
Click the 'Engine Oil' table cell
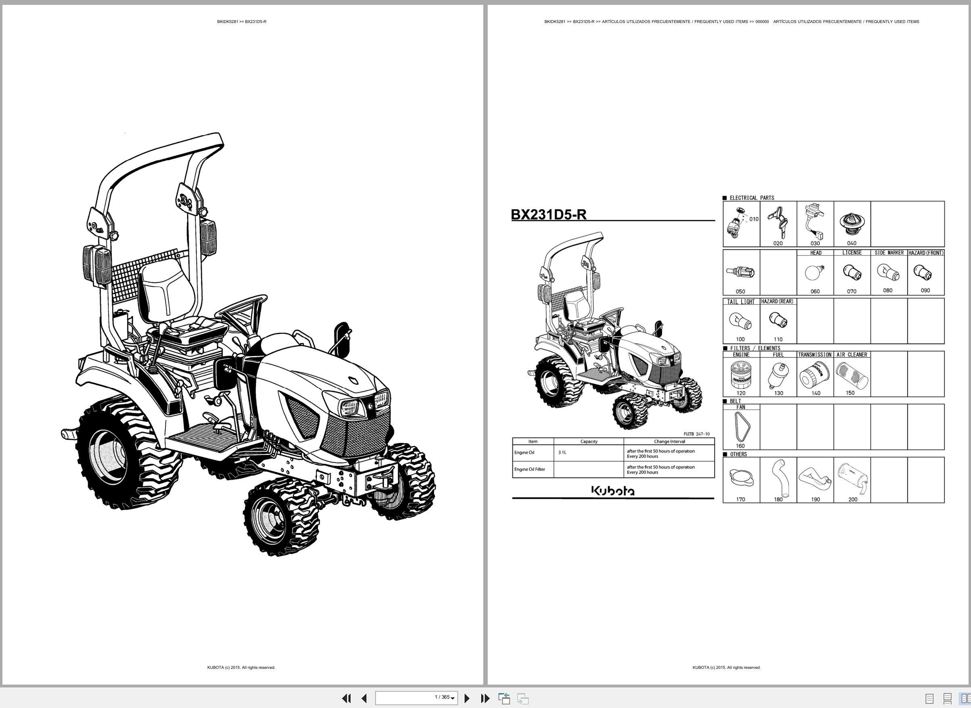tap(533, 453)
